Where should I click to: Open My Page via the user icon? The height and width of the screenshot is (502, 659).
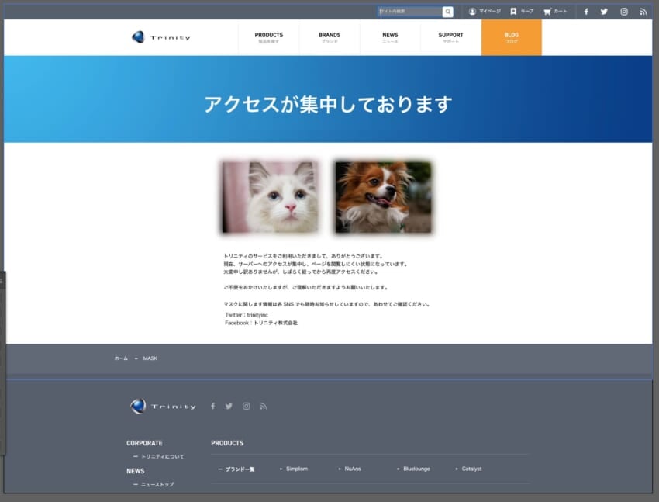472,12
